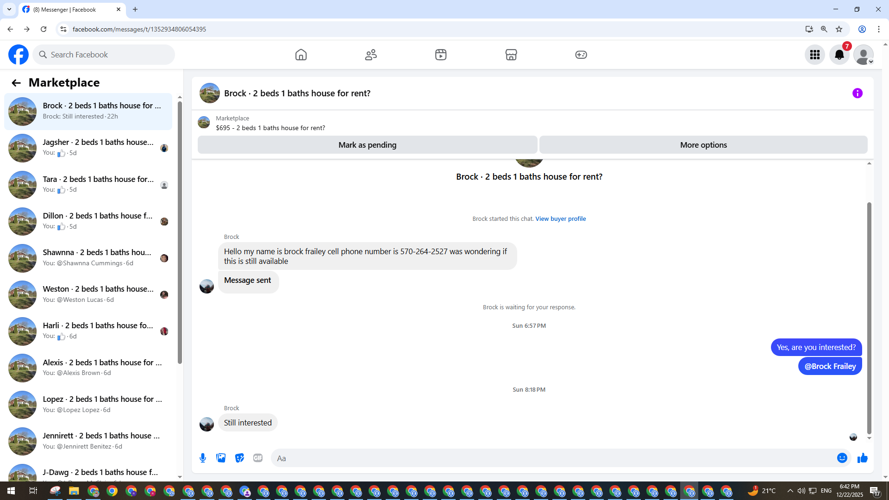Open the Facebook notifications bell
Viewport: 889px width, 500px height.
(839, 55)
